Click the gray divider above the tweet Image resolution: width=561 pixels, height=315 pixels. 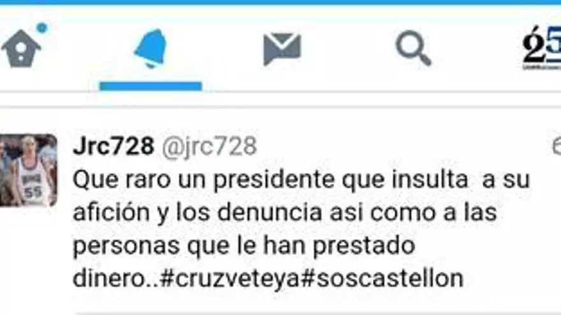[x=280, y=106]
